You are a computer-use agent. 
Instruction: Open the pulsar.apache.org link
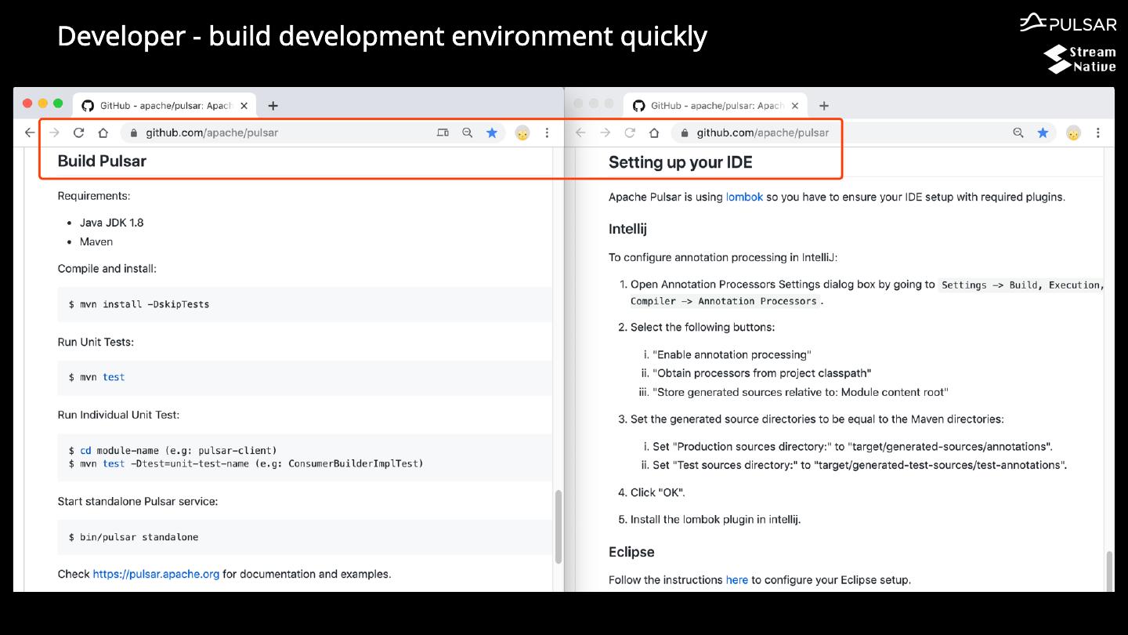[x=156, y=574]
